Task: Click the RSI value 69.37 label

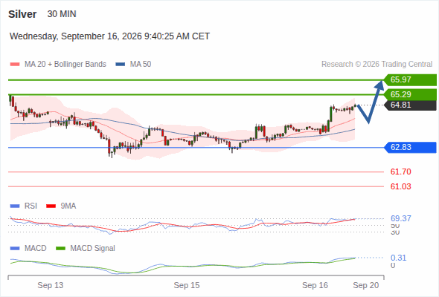Action: pos(400,218)
